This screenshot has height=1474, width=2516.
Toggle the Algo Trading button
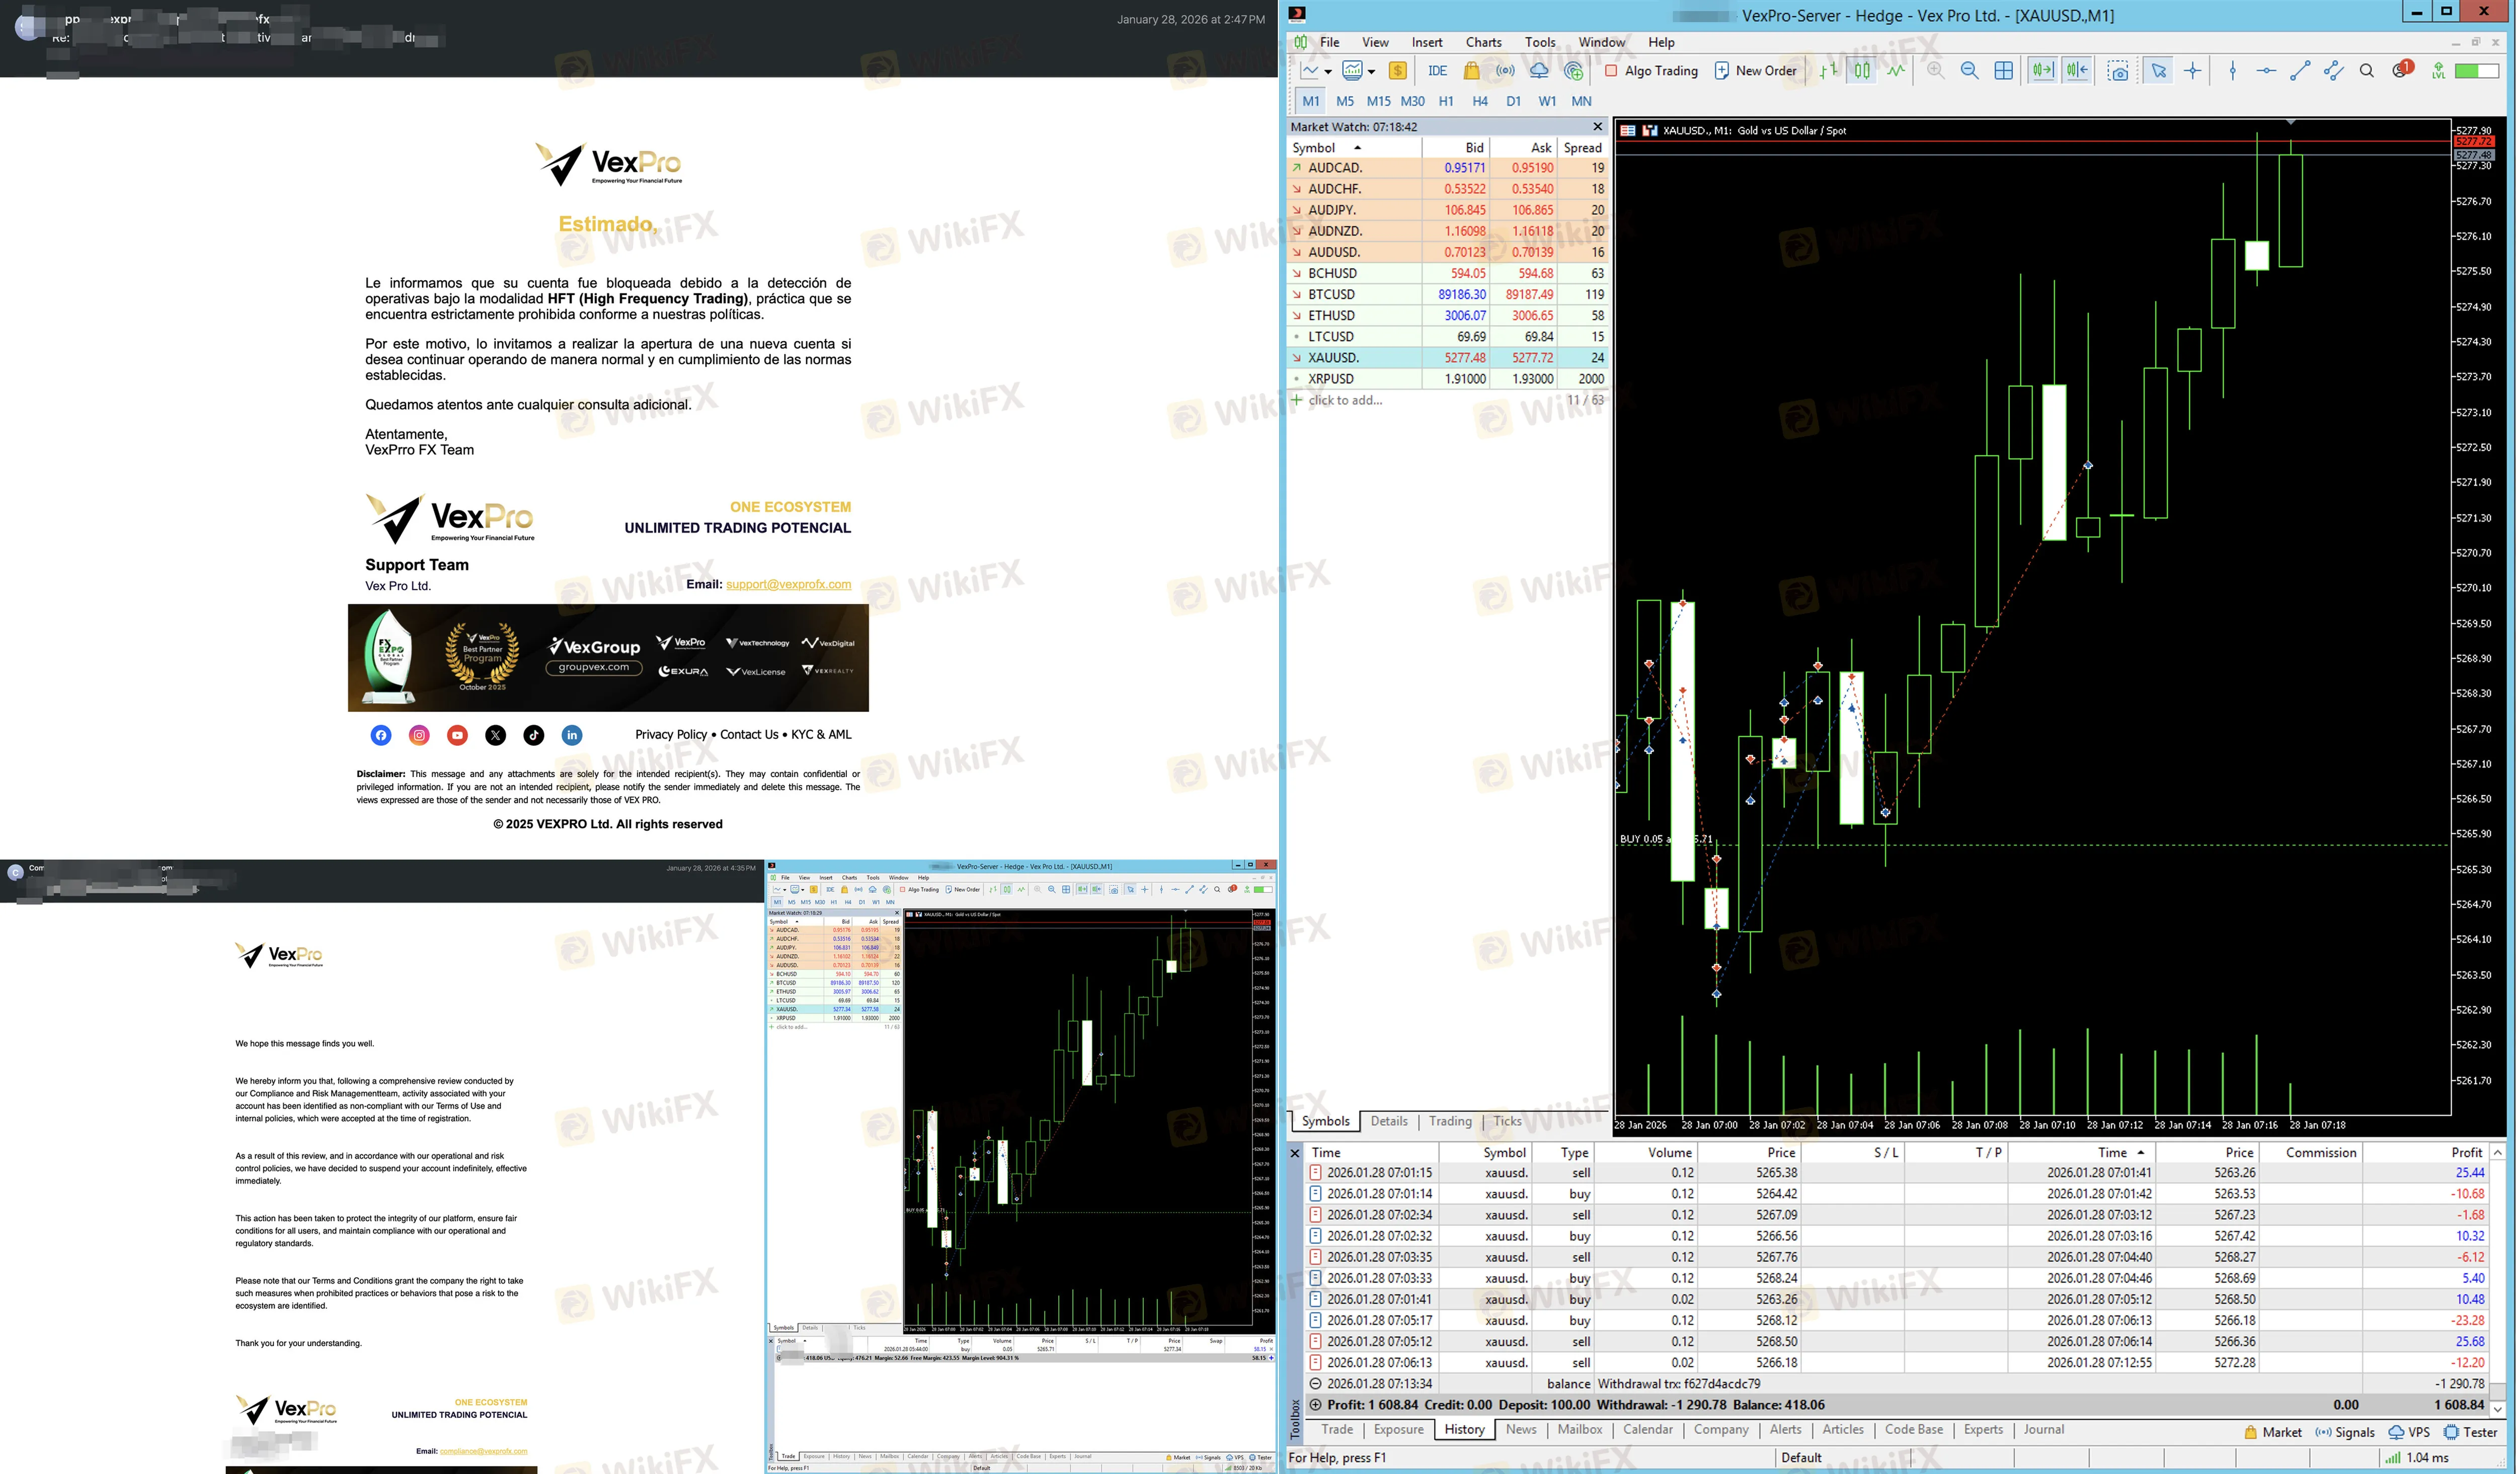click(x=1652, y=71)
